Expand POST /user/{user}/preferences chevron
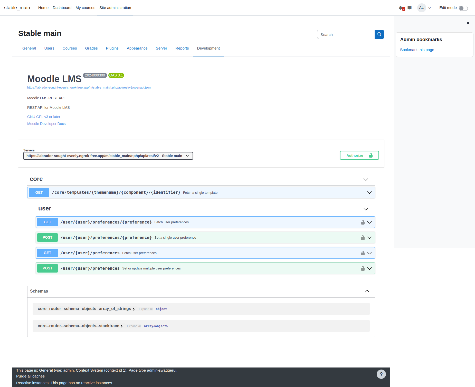 pyautogui.click(x=369, y=268)
